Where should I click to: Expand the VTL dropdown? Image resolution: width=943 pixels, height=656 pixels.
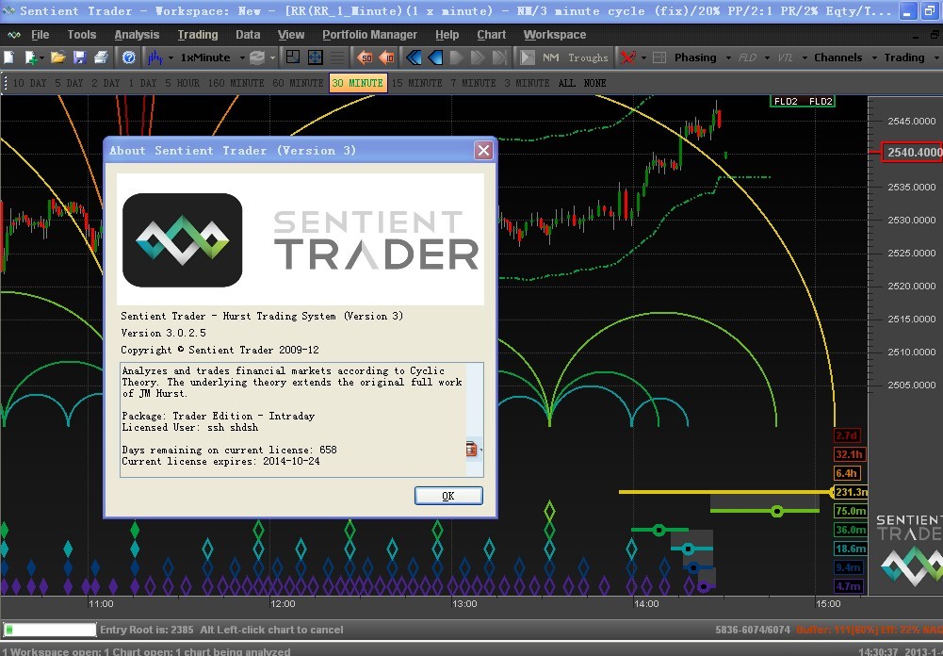805,57
